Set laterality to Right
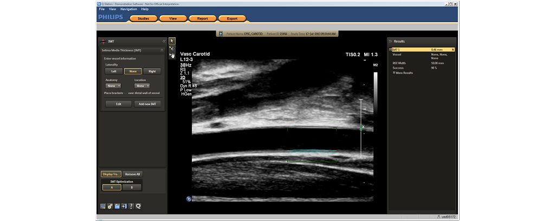Image resolution: width=555 pixels, height=221 pixels. pos(152,71)
